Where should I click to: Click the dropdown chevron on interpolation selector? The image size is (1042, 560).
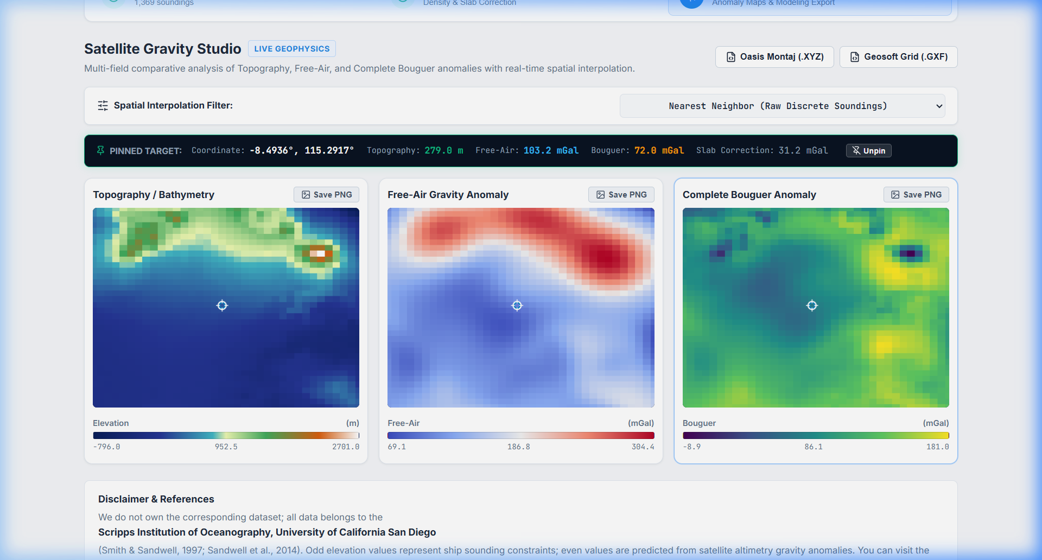click(939, 106)
